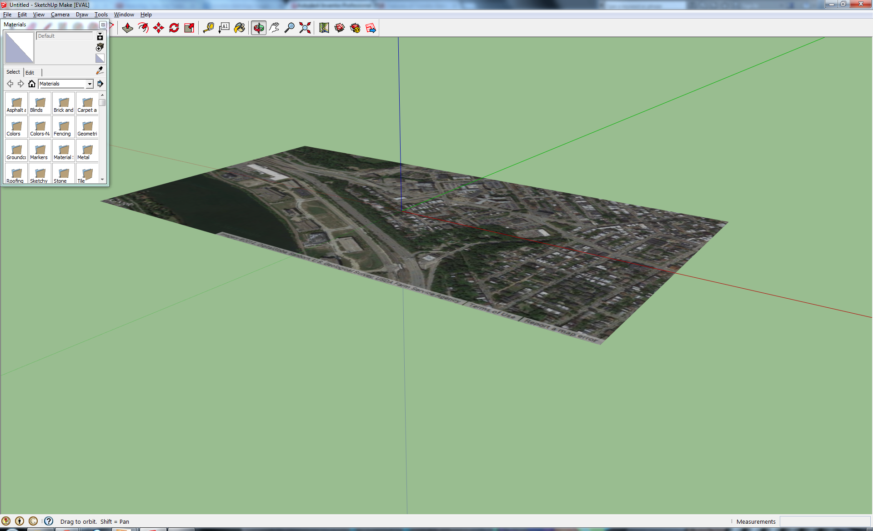
Task: Open the Groundcover materials folder
Action: coord(16,150)
